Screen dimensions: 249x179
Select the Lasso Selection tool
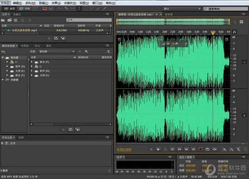(x=92, y=8)
